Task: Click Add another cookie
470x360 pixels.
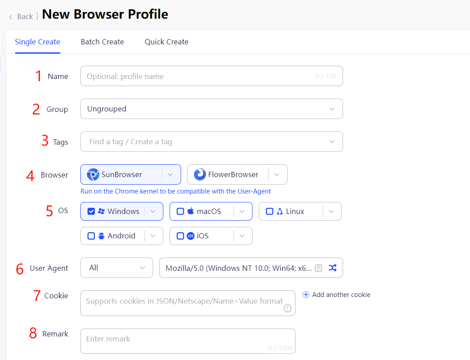Action: (340, 294)
